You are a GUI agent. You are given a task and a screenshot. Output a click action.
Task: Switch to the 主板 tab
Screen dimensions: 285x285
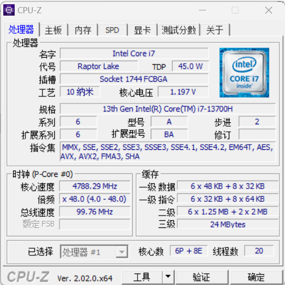pos(53,30)
